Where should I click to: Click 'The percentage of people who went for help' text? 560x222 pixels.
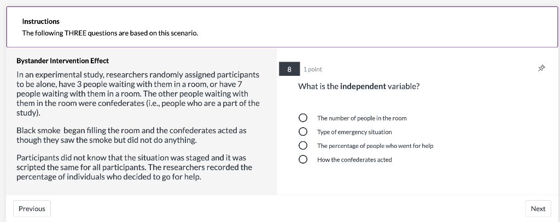coord(375,146)
